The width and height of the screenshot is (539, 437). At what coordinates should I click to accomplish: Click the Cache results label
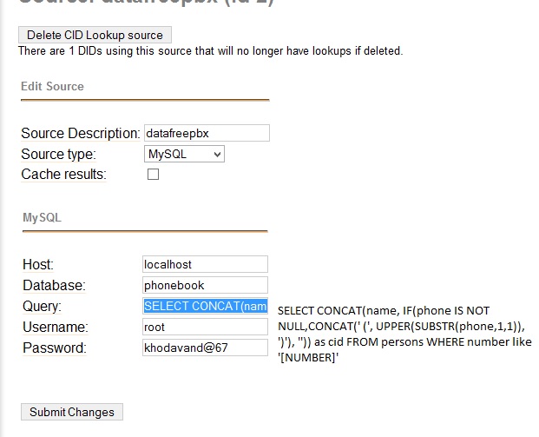pos(63,175)
